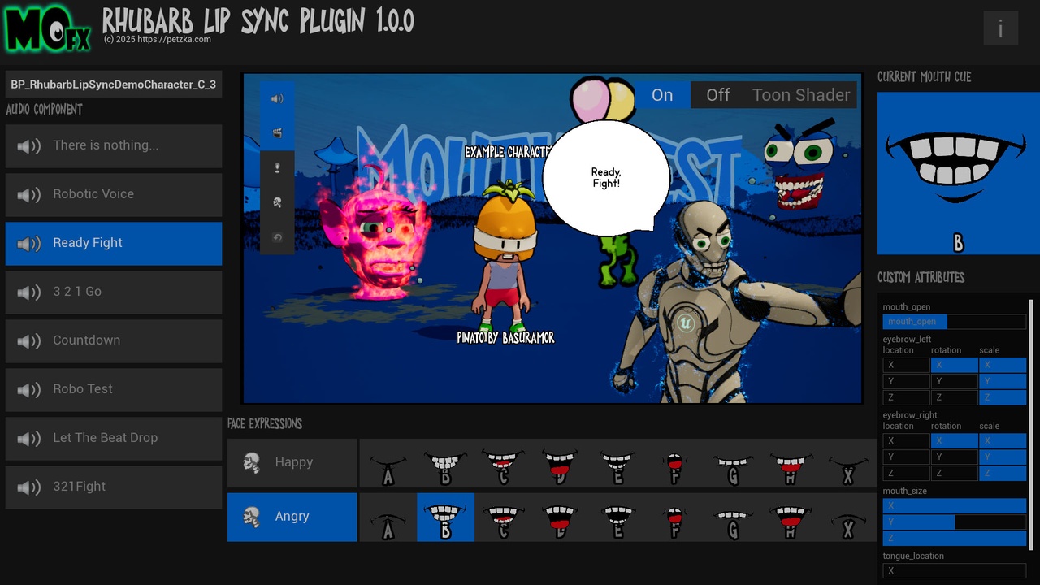Click the MOfx logo
The width and height of the screenshot is (1040, 585).
pyautogui.click(x=48, y=29)
